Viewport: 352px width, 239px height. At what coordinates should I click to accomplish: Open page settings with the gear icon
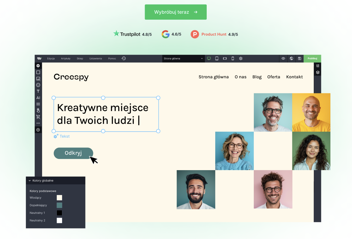tap(240, 58)
